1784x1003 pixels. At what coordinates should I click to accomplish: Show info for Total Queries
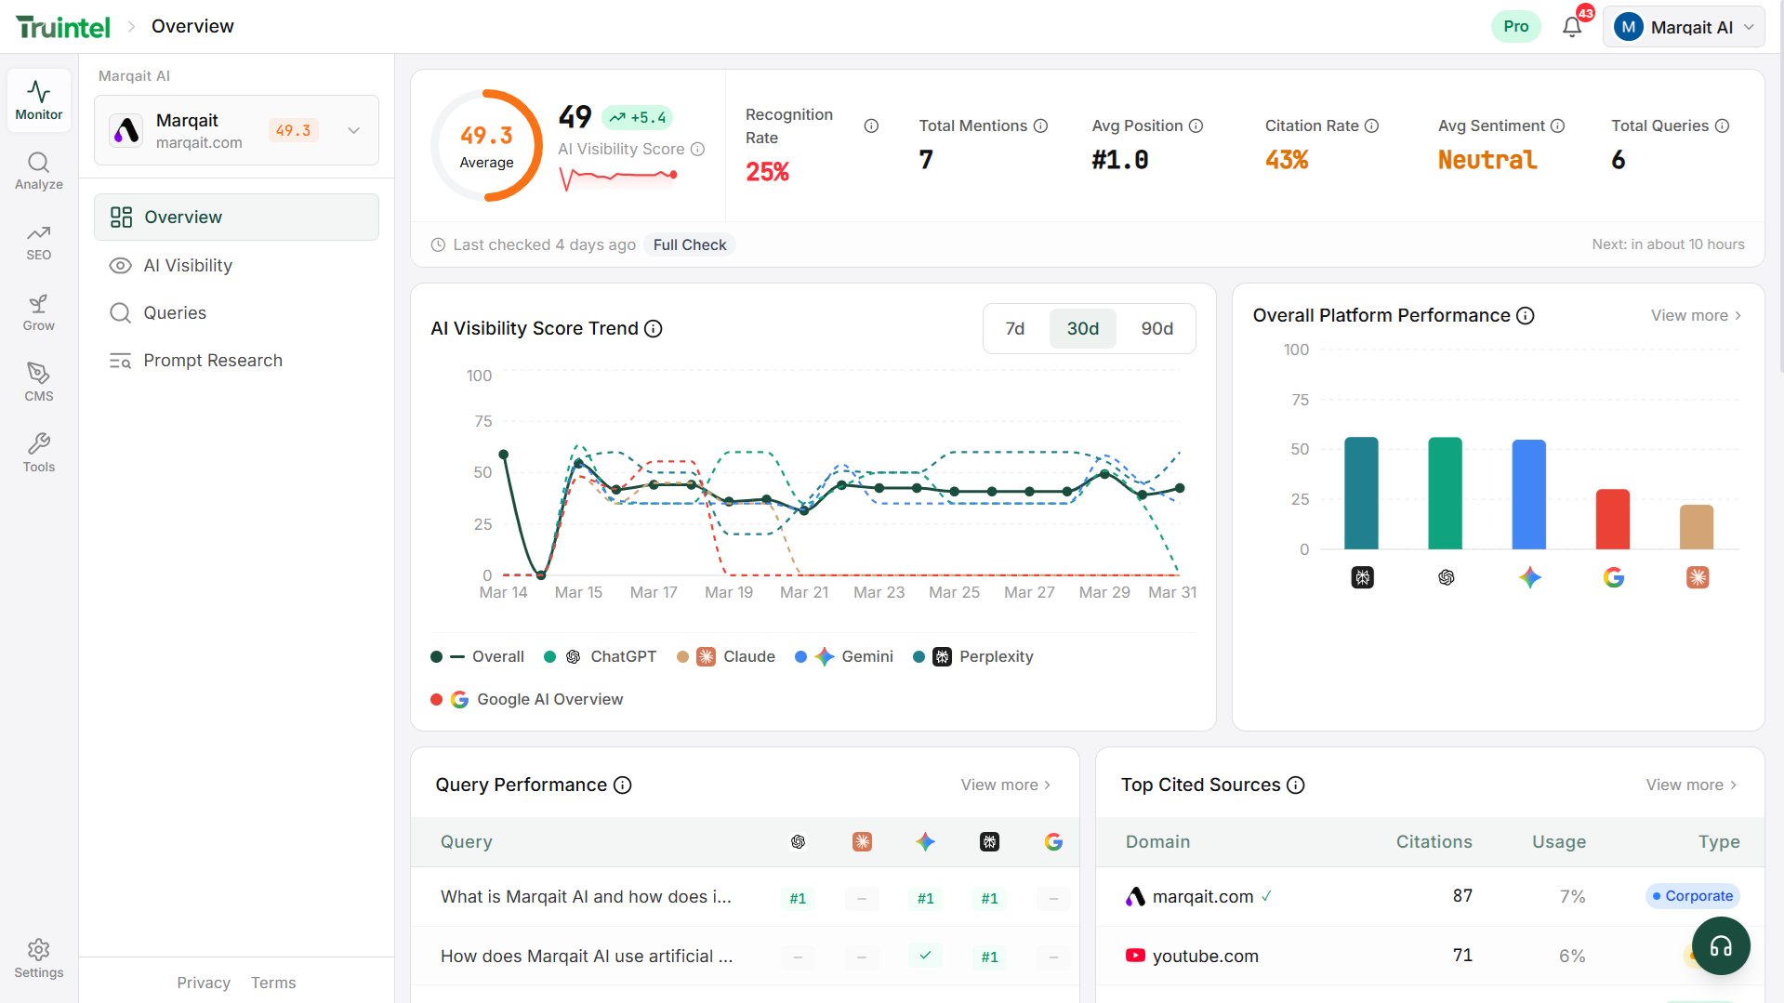(1722, 126)
